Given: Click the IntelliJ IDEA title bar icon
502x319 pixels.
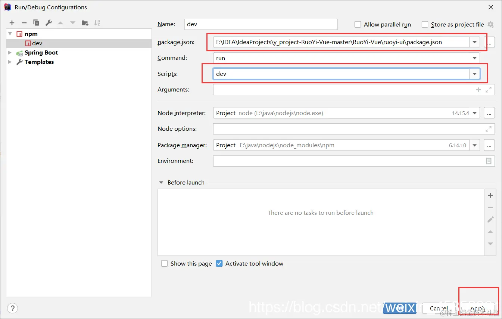Looking at the screenshot, I should point(7,7).
